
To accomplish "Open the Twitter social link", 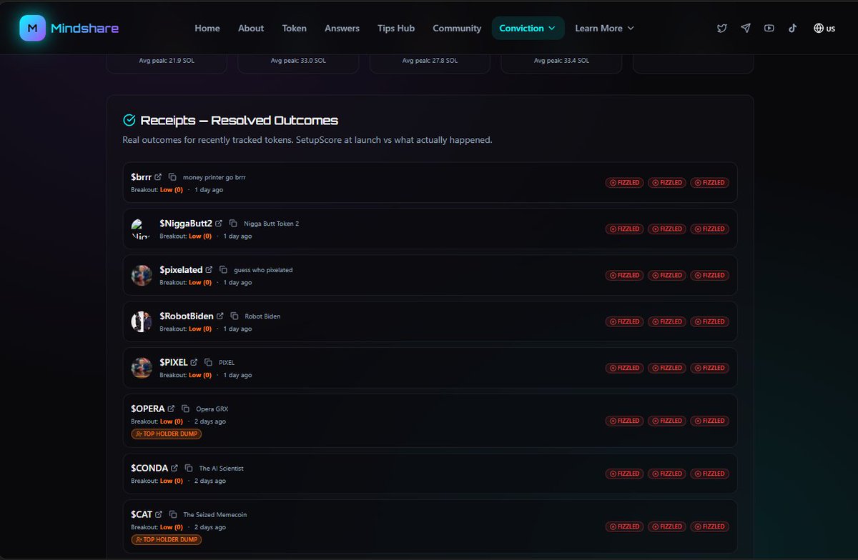I will click(x=722, y=29).
